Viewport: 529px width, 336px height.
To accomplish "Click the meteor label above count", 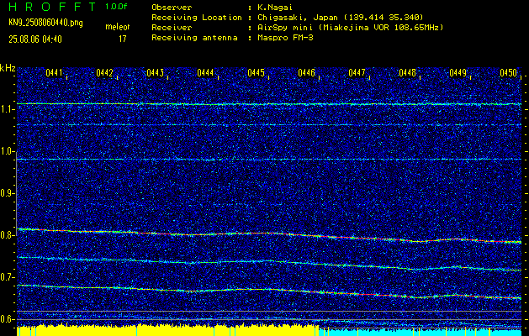I will pyautogui.click(x=118, y=27).
